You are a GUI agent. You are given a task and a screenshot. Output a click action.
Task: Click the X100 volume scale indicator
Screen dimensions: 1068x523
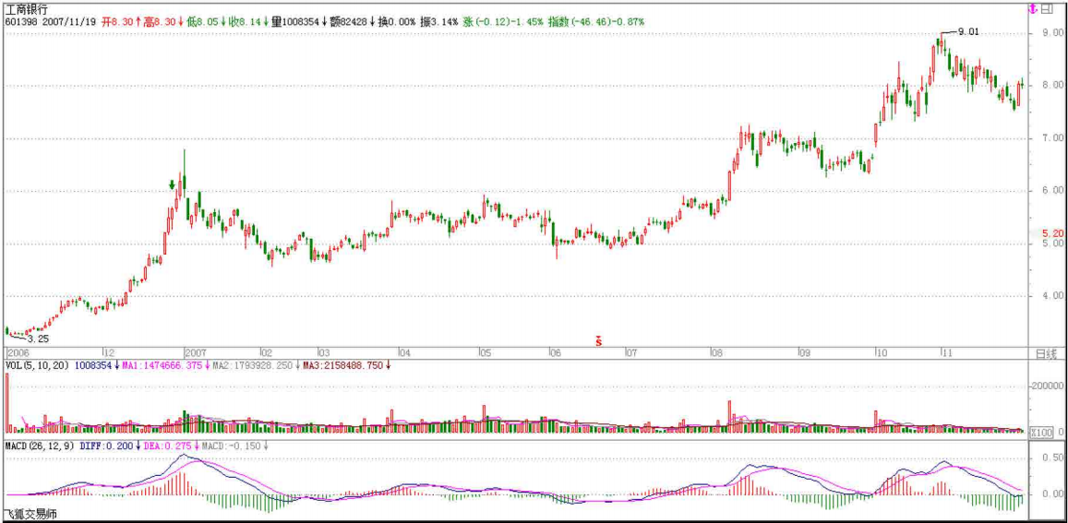(x=1040, y=432)
